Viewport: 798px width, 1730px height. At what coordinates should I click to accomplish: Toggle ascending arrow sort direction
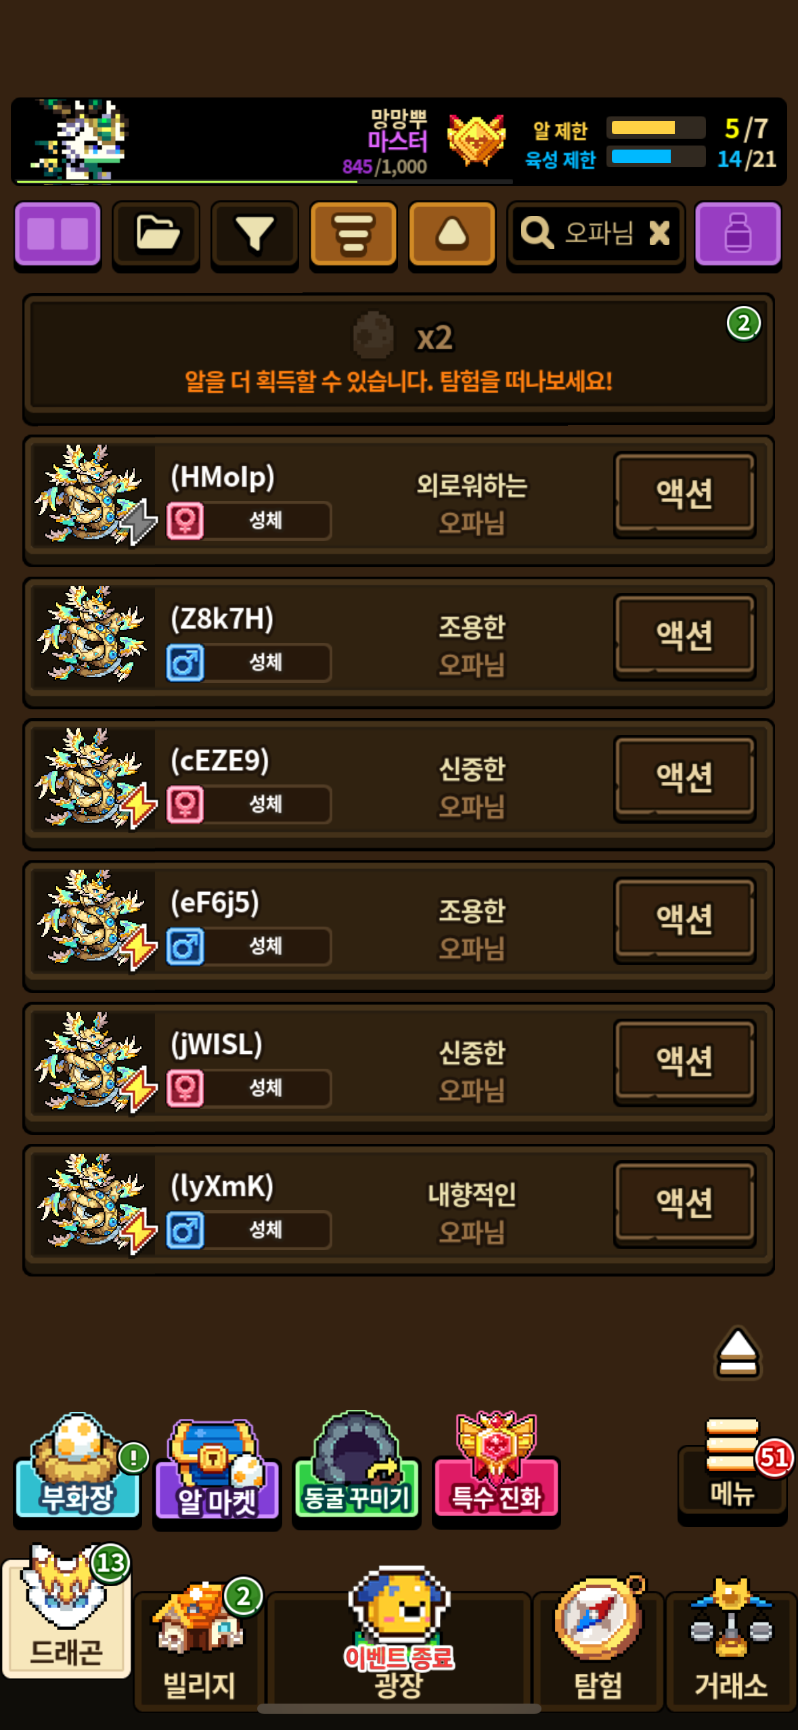[x=452, y=234]
